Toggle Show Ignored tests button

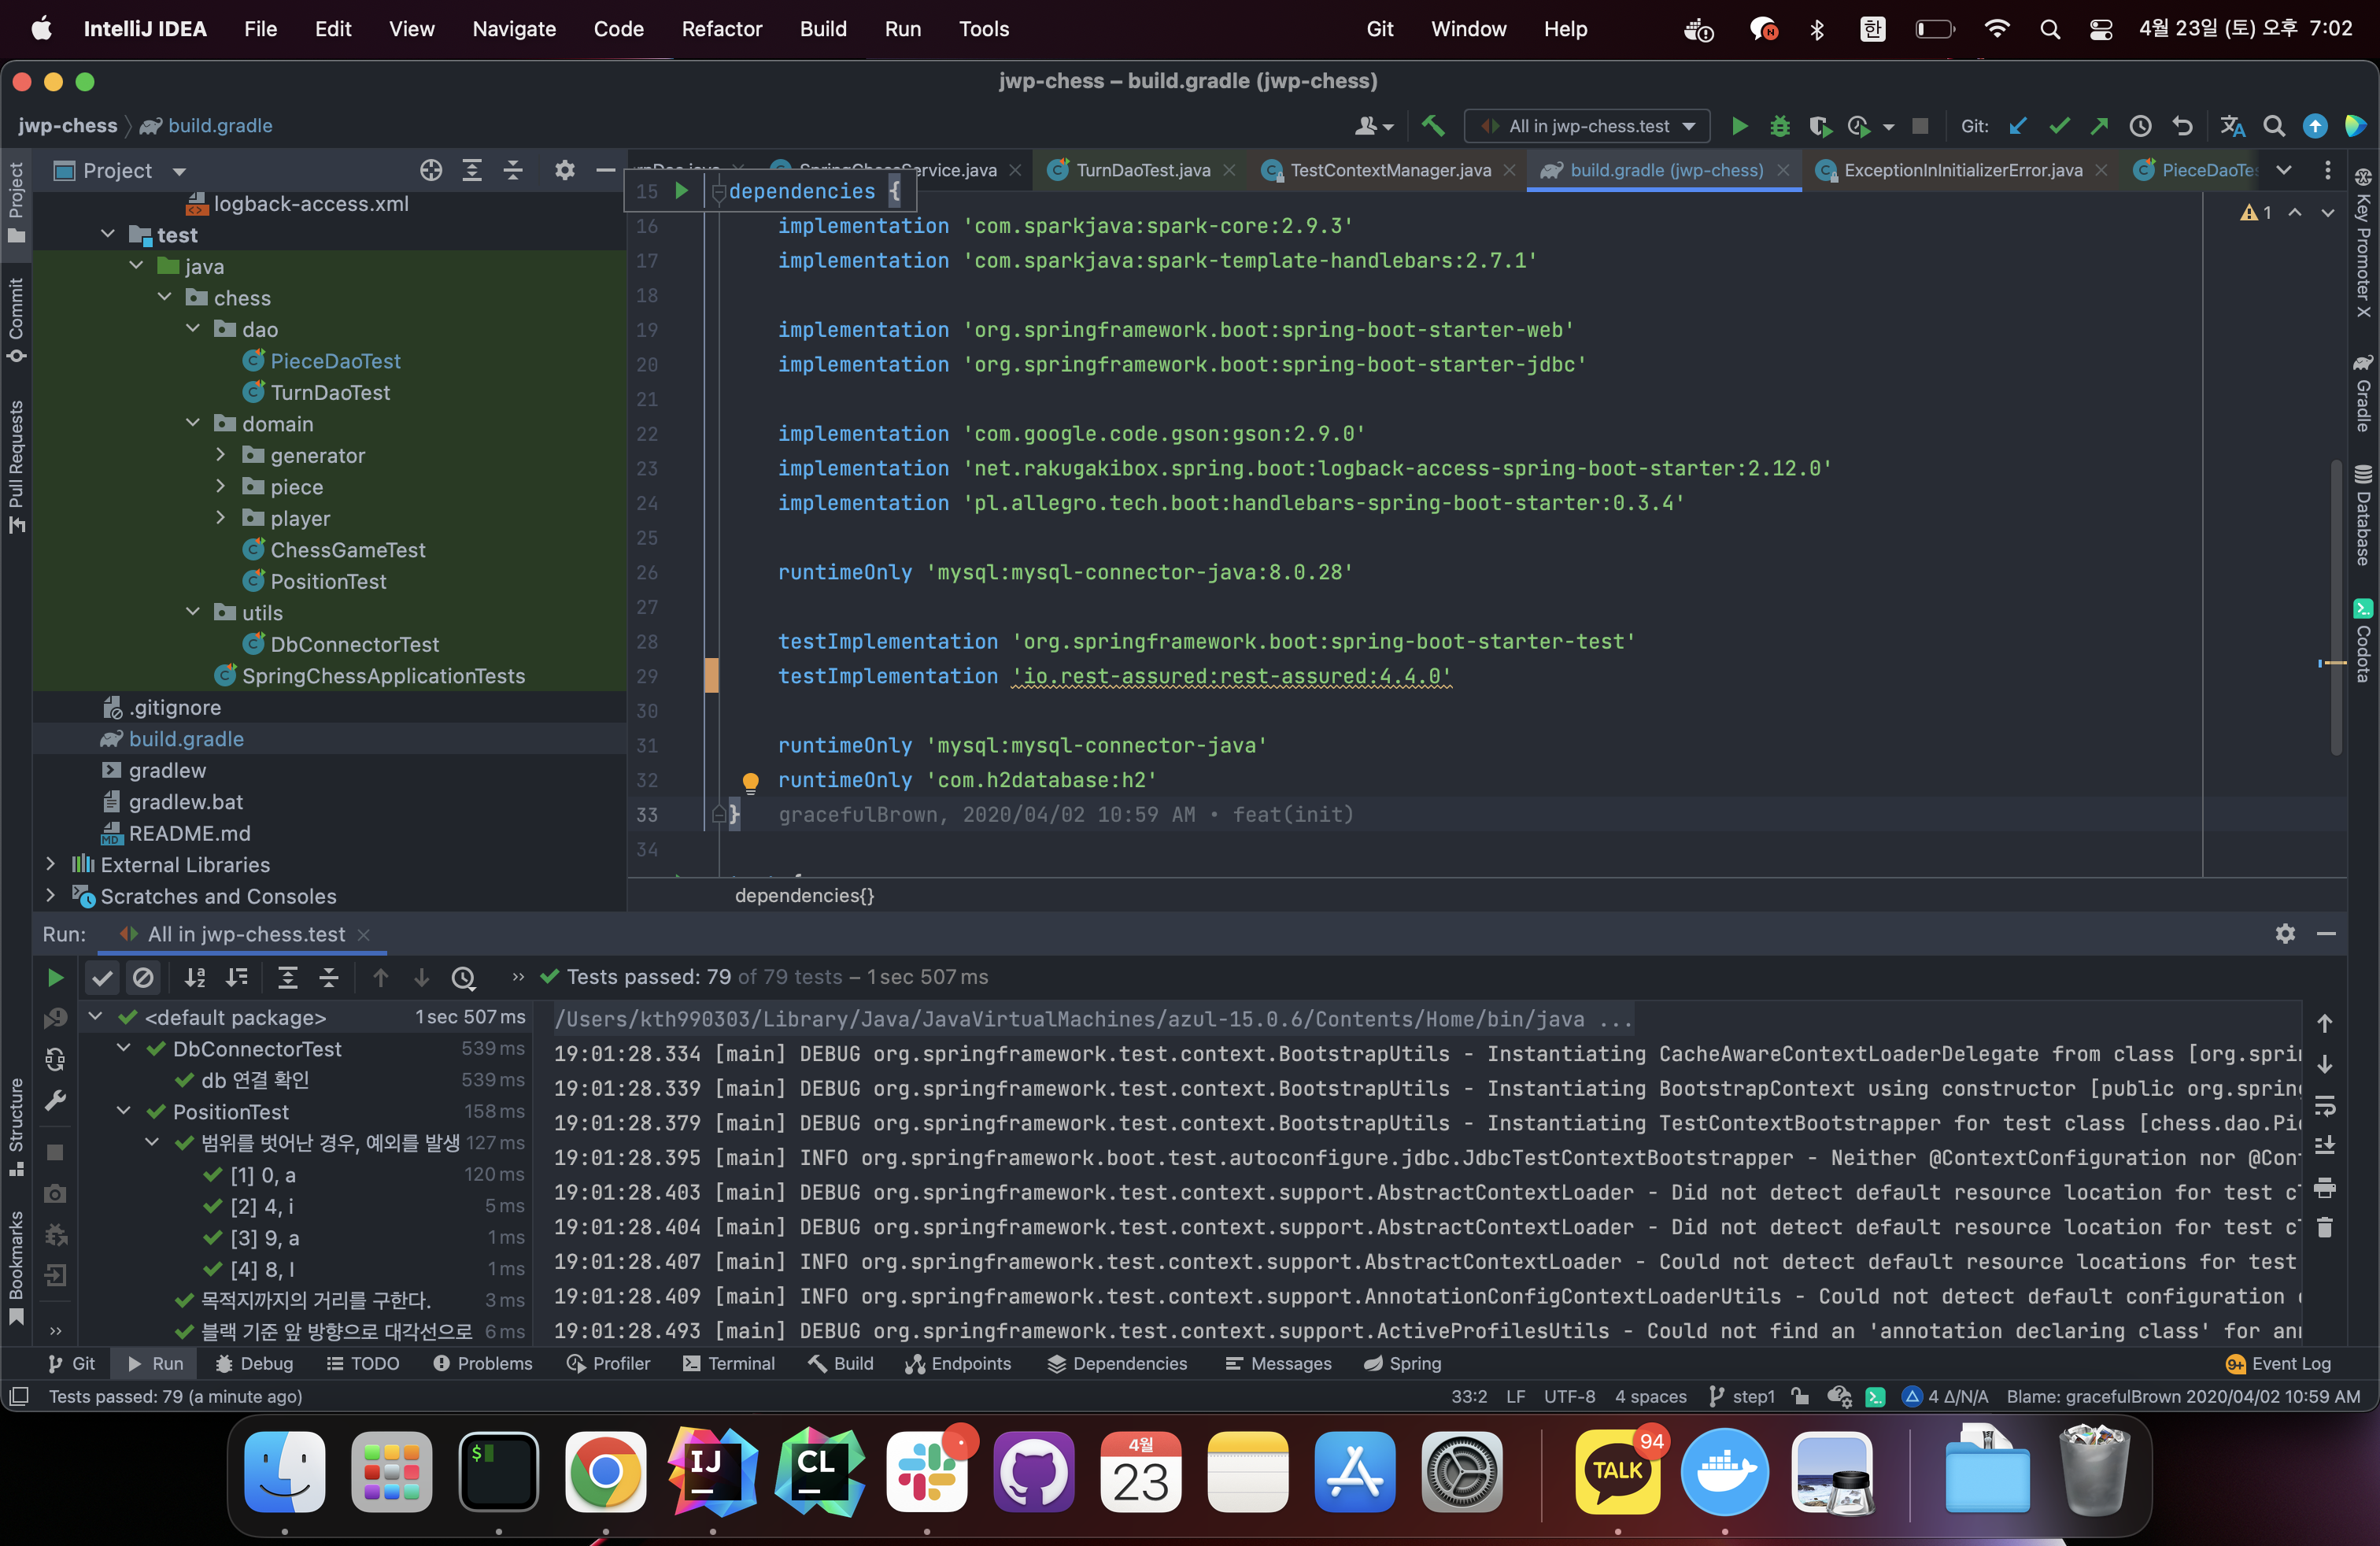click(x=143, y=977)
